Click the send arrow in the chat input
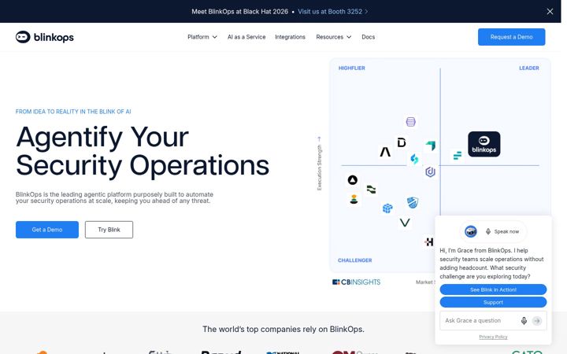This screenshot has width=567, height=354. pos(537,321)
